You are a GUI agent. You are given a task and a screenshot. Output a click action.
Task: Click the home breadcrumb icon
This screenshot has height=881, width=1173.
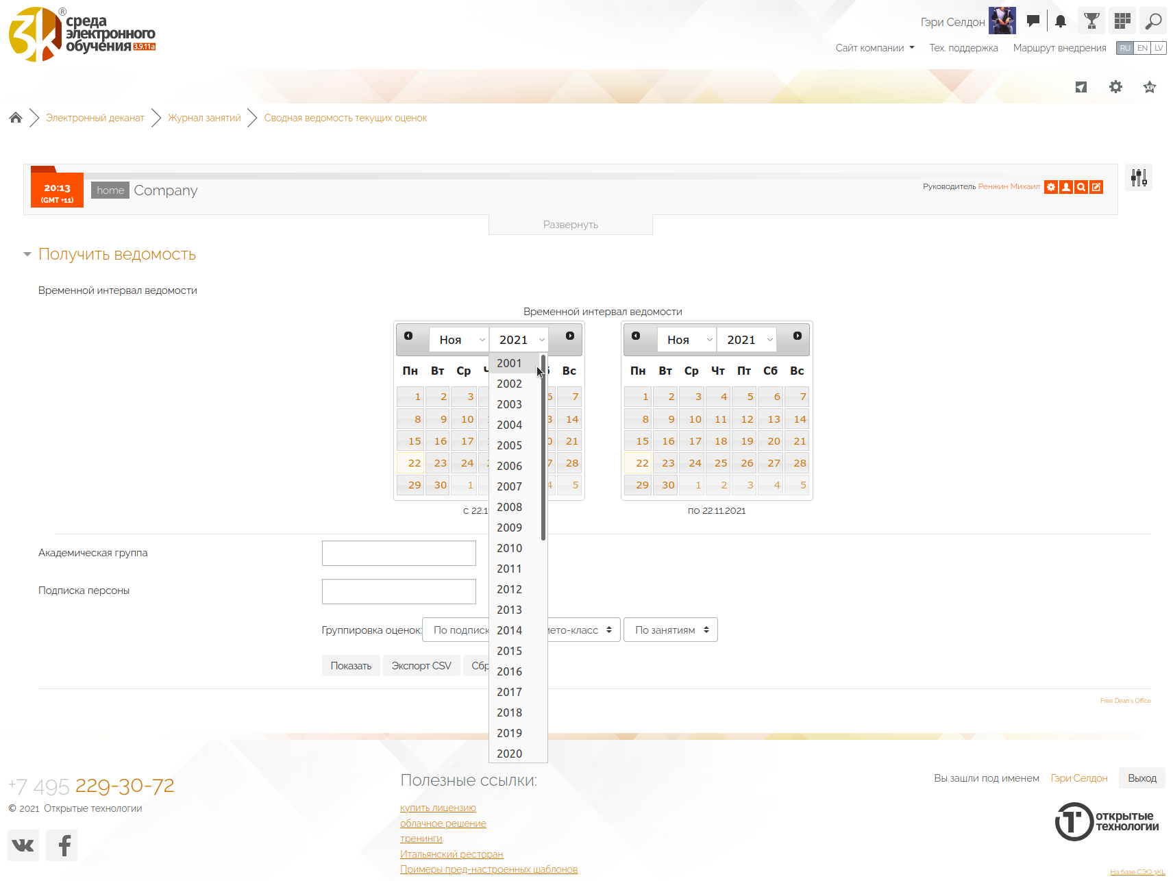16,118
